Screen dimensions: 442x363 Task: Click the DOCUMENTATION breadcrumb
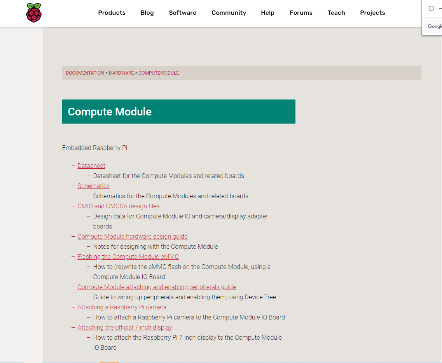point(85,73)
